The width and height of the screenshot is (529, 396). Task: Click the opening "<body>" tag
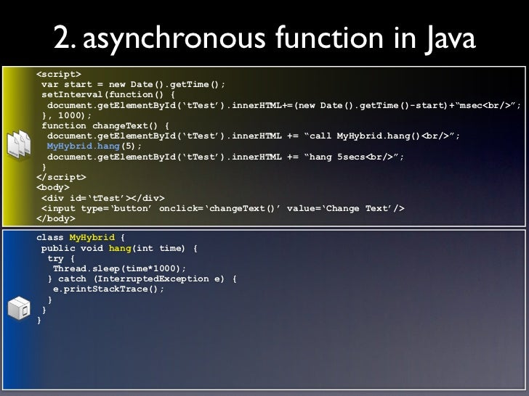(53, 187)
